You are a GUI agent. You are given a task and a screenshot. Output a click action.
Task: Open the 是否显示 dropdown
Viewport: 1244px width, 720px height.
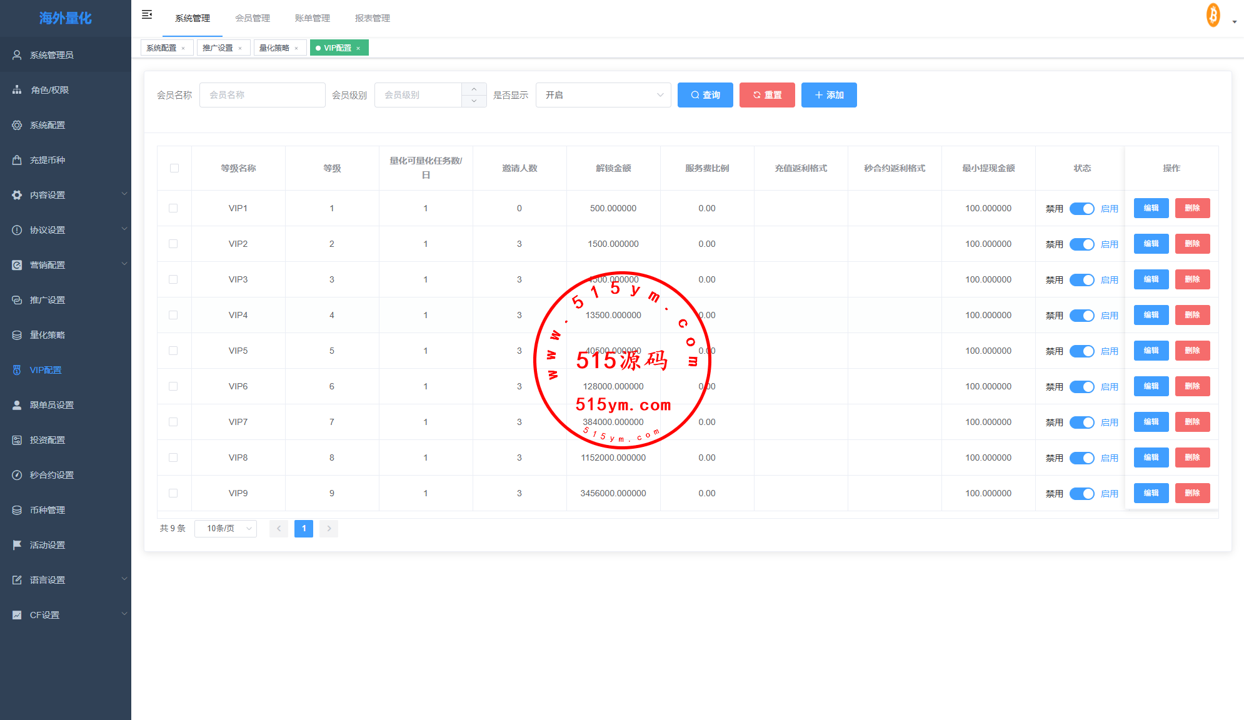[603, 95]
